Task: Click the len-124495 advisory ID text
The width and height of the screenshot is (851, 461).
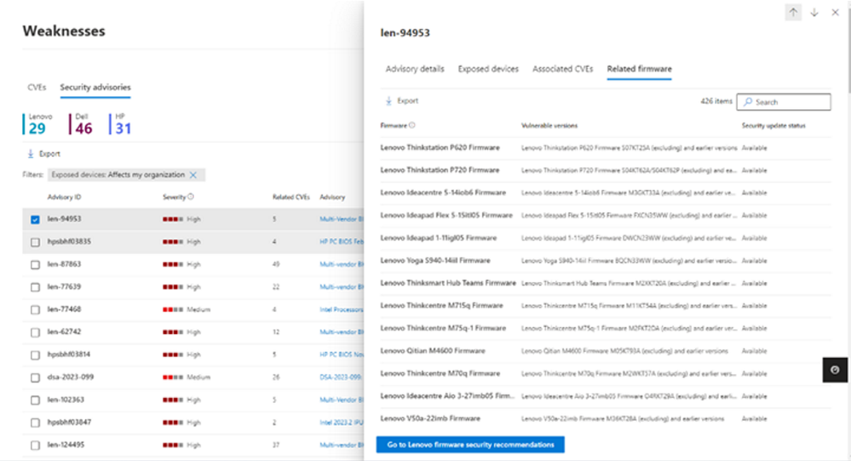Action: coord(66,445)
